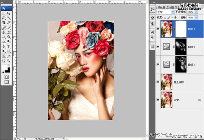204x140 pixels.
Task: Click the foreground color swatch
Action: pyautogui.click(x=5, y=67)
